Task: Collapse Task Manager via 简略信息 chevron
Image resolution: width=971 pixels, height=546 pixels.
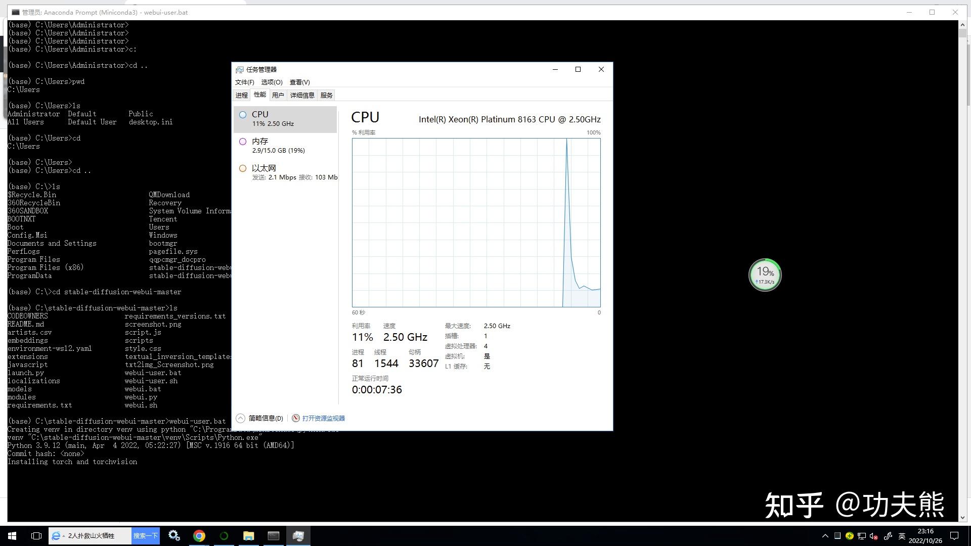Action: [x=241, y=418]
